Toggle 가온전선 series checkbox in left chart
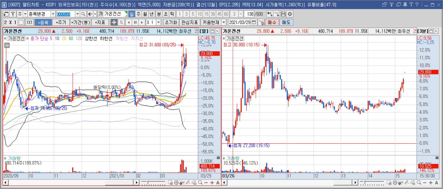The image size is (443, 189). [x=5, y=38]
